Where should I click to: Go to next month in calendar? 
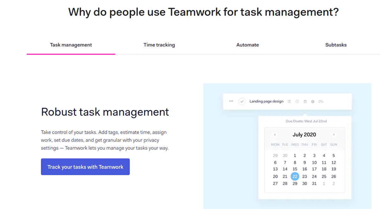click(334, 135)
